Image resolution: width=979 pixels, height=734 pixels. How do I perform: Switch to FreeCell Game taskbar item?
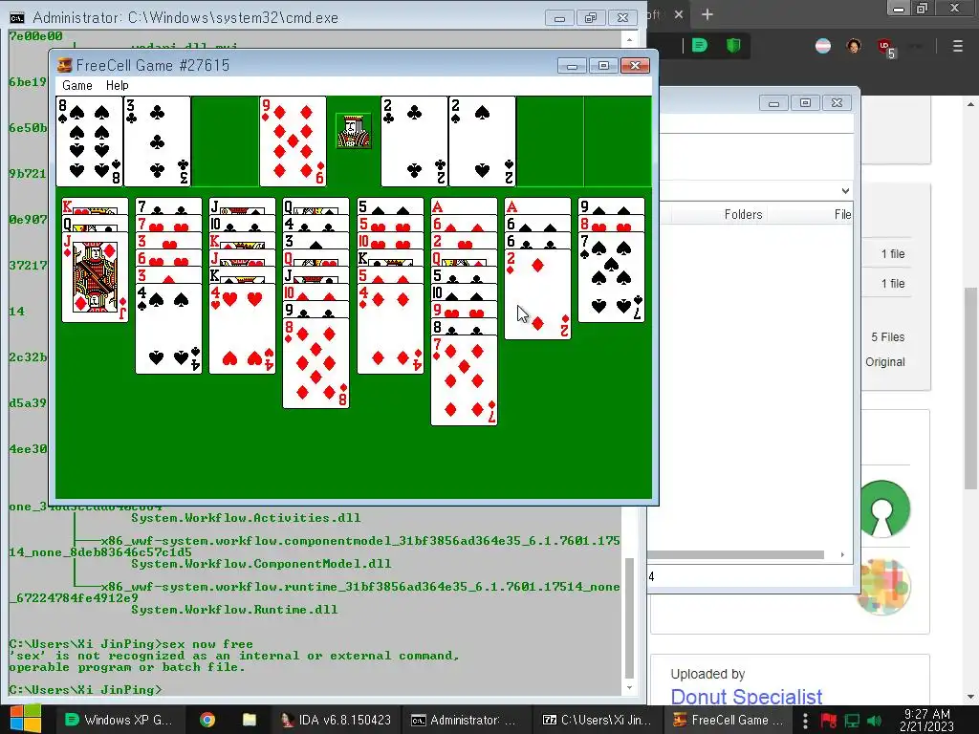click(728, 720)
